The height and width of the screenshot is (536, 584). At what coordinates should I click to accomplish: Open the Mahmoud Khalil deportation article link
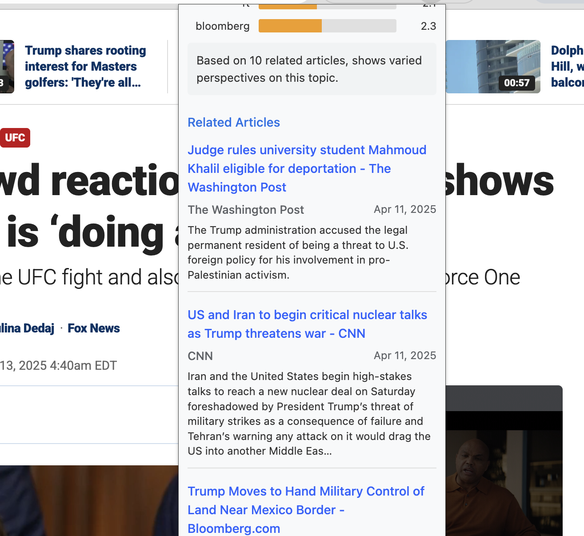307,168
